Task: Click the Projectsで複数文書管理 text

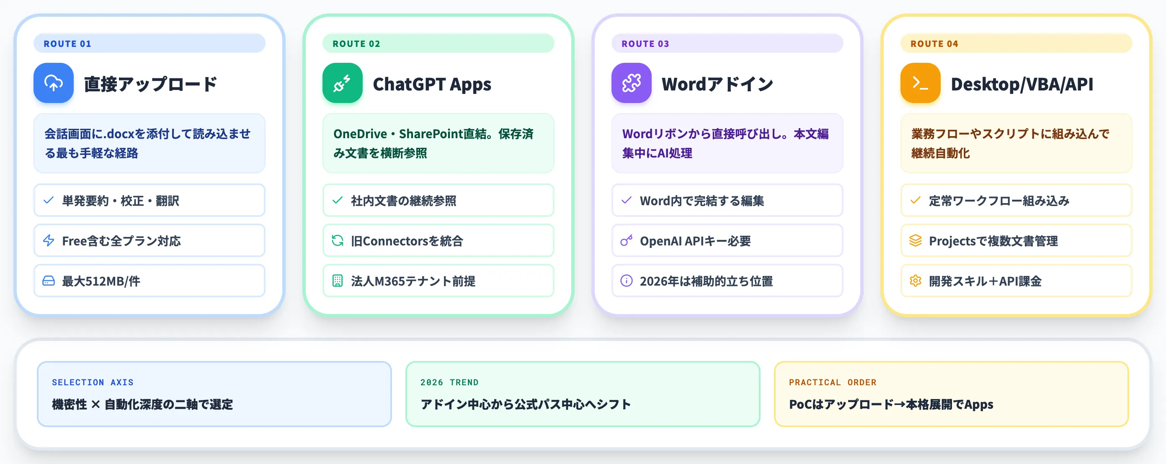Action: pyautogui.click(x=993, y=241)
